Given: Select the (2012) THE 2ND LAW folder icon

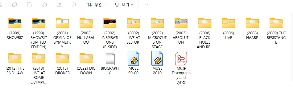Looking at the screenshot, I should (x=15, y=58).
